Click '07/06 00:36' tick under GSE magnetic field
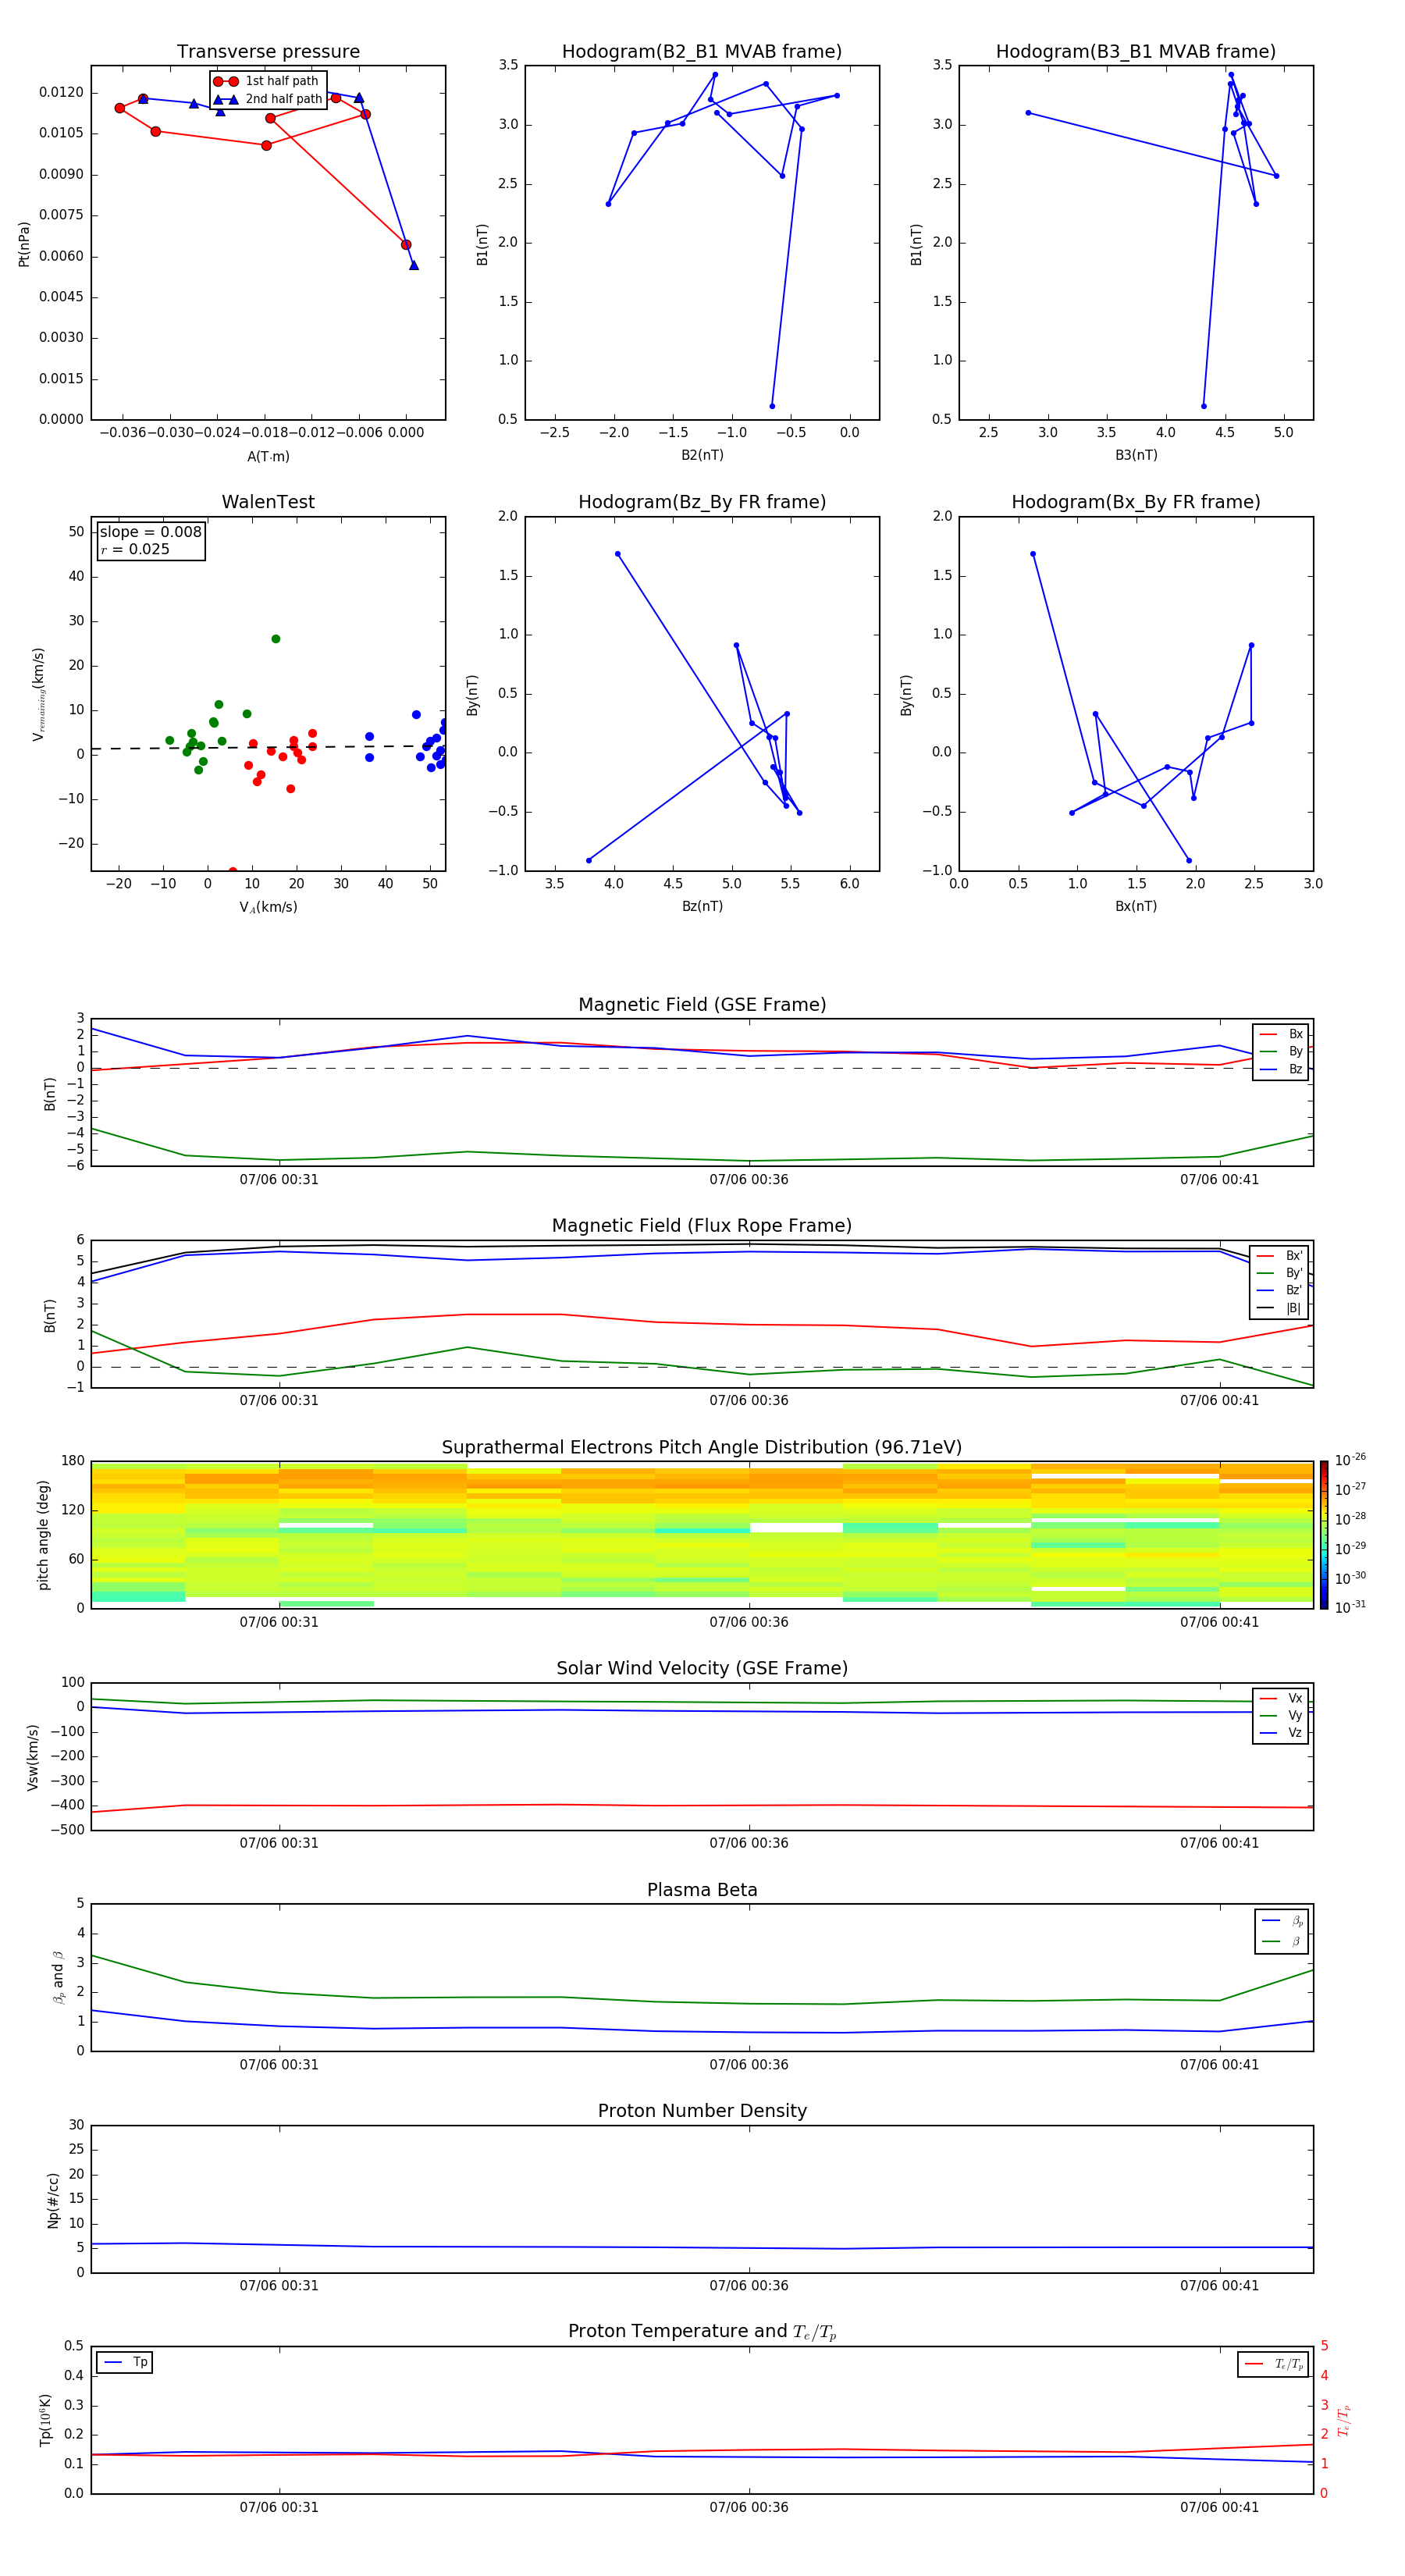Viewport: 1405px width, 2576px height. (x=749, y=1180)
